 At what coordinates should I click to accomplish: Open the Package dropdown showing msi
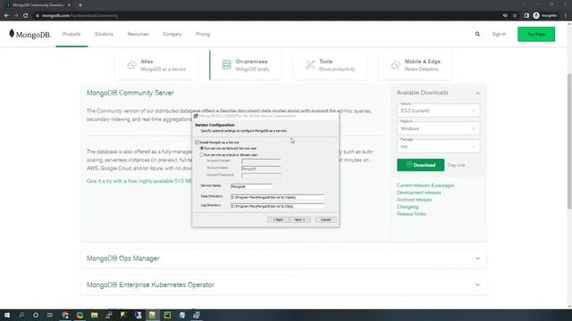click(x=438, y=146)
